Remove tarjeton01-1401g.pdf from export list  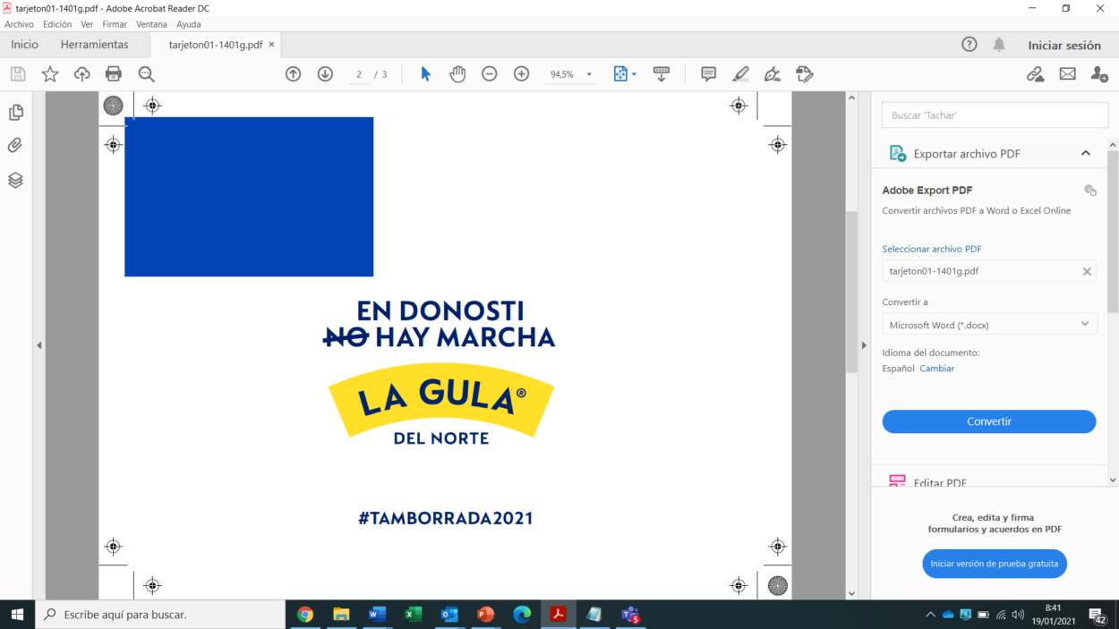pos(1087,271)
